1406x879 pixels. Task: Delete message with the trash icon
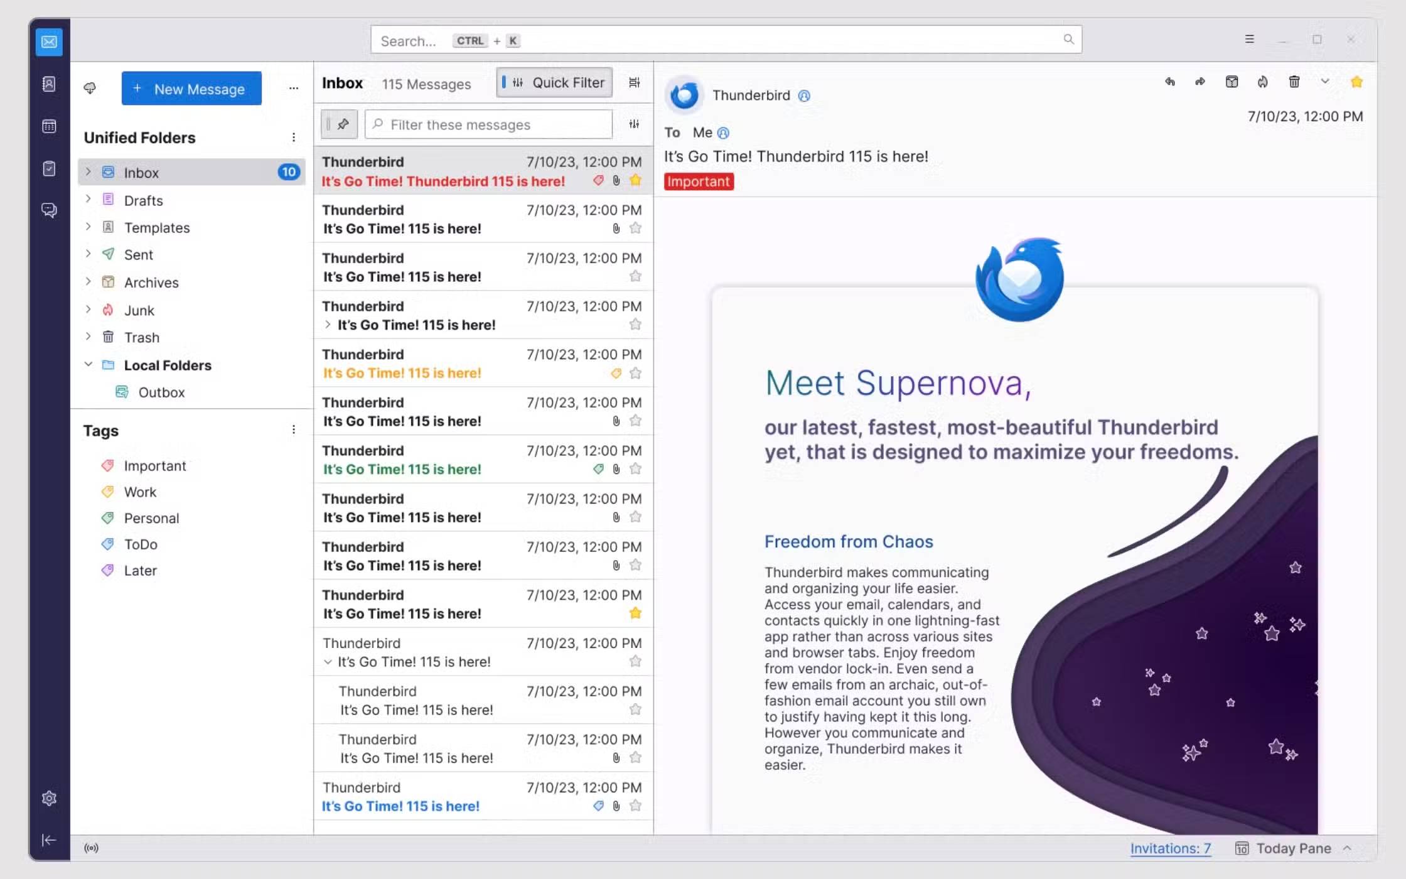pyautogui.click(x=1294, y=82)
